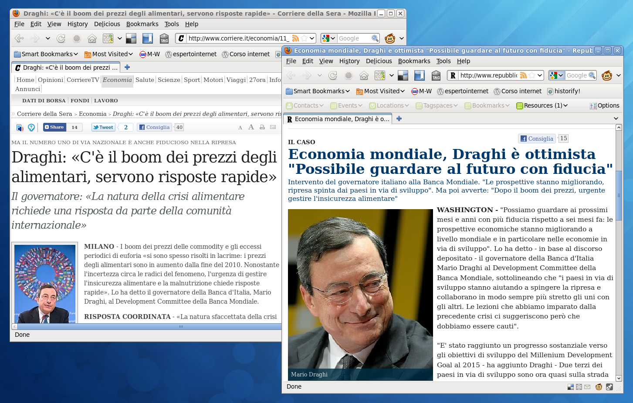Click the Tweet button on Corriere article

[x=103, y=127]
